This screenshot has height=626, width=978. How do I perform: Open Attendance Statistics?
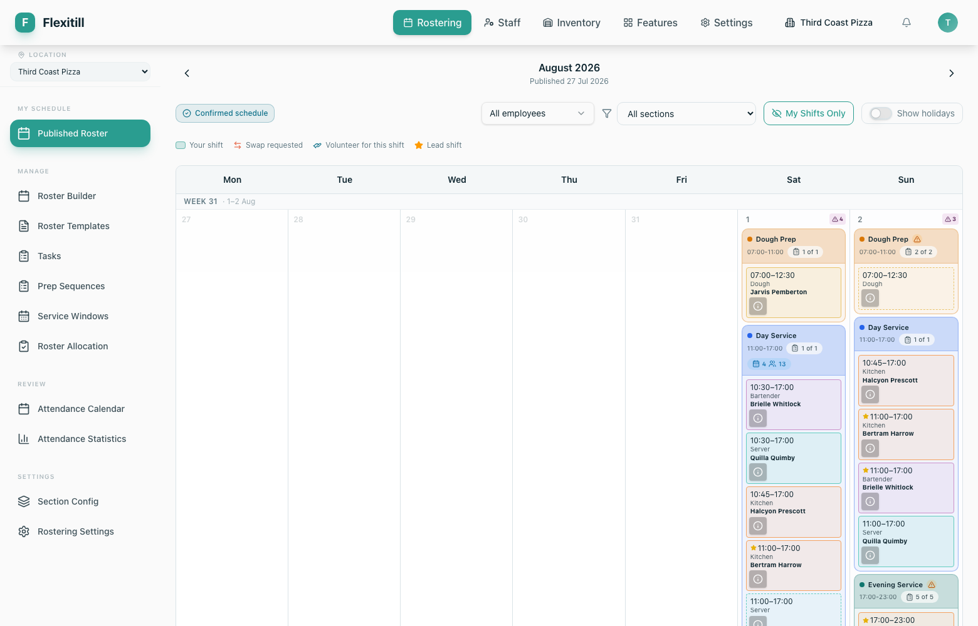80,439
